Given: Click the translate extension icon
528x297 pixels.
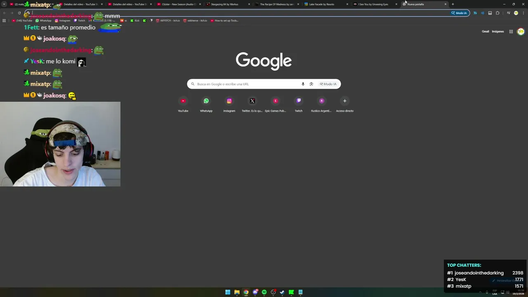Looking at the screenshot, I should (475, 13).
